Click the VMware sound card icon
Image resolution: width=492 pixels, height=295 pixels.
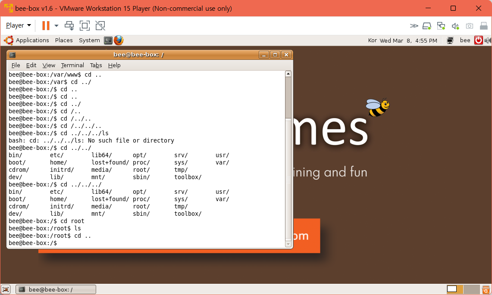coord(455,26)
